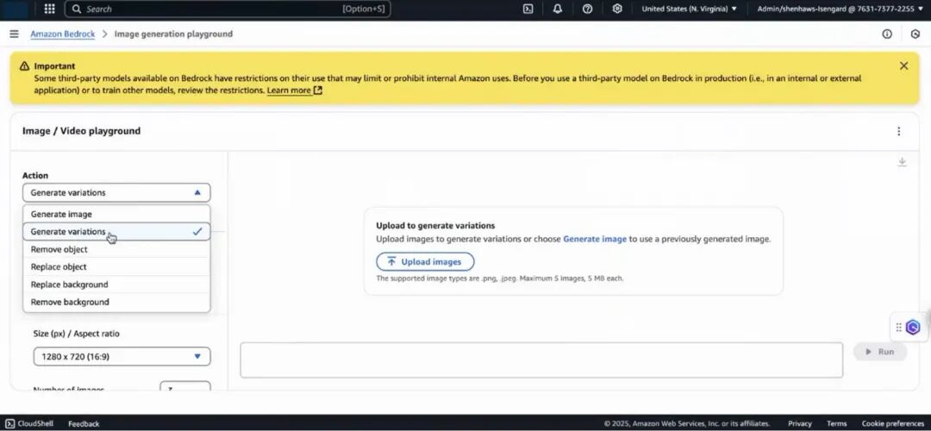Click Generate image link in upload card
Image resolution: width=931 pixels, height=431 pixels.
coord(594,239)
